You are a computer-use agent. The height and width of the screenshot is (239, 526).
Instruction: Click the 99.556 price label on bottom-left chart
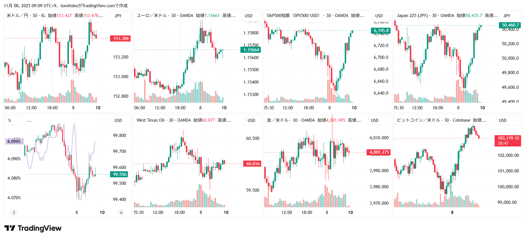119,174
